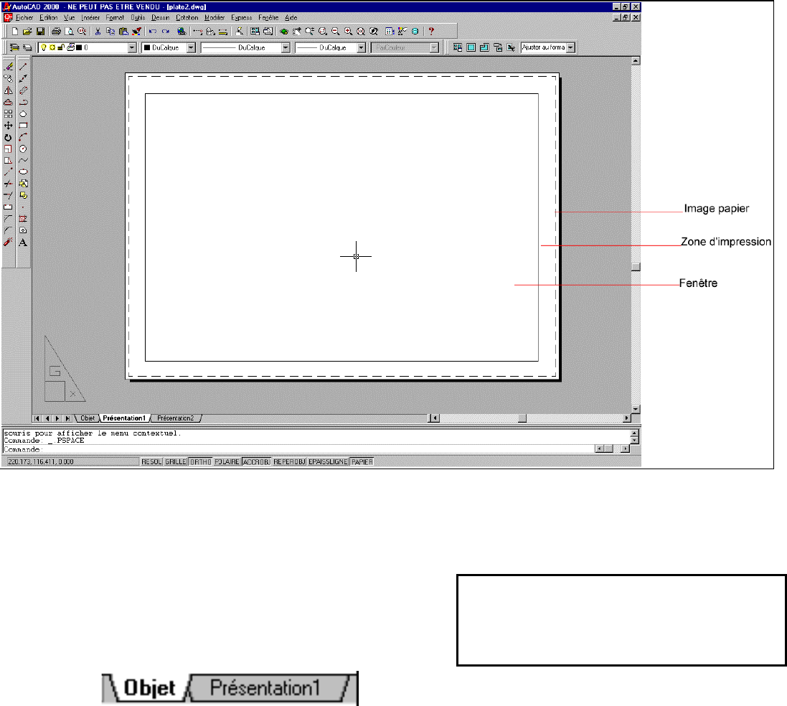The width and height of the screenshot is (787, 706).
Task: Switch to the Objet model tab
Action: pos(88,417)
